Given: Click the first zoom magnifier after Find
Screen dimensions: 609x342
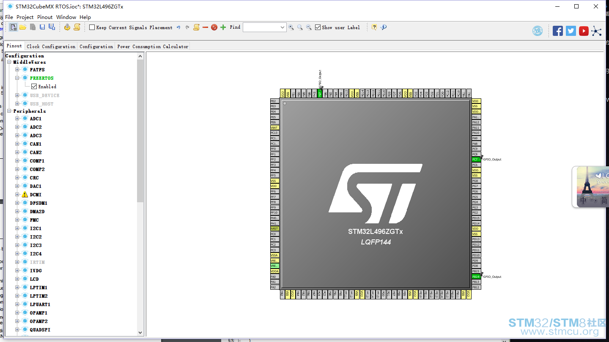Looking at the screenshot, I should point(291,27).
